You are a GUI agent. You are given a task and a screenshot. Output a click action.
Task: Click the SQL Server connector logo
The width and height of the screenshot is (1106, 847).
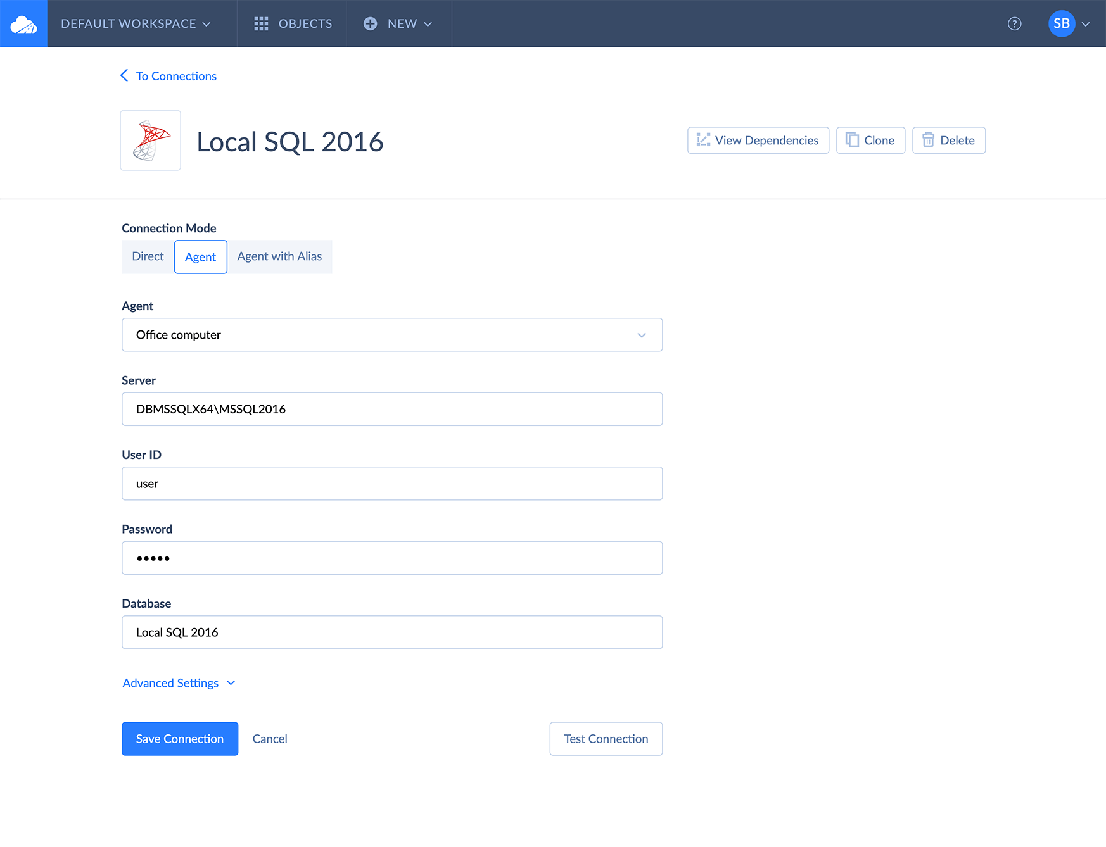coord(151,141)
